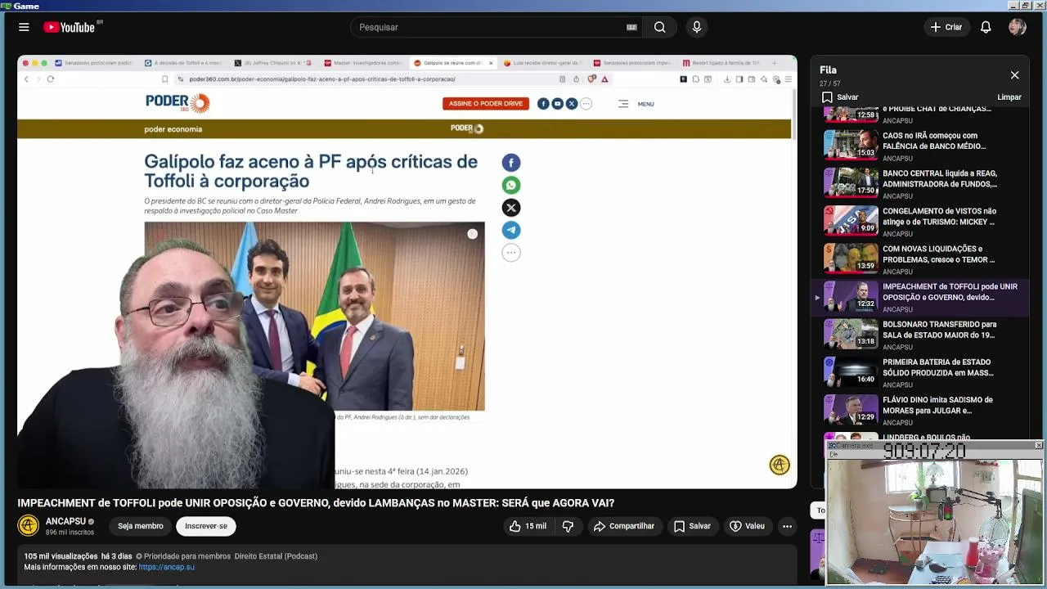Click the Game title bar icon
This screenshot has height=589, width=1047.
(5, 6)
